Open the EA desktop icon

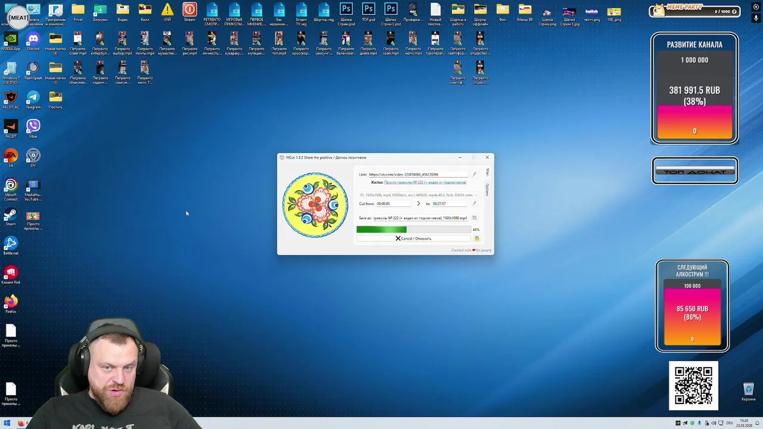11,158
